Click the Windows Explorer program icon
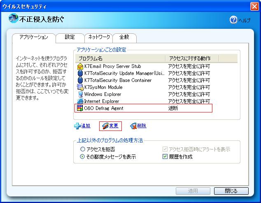Image resolution: width=261 pixels, height=203 pixels. [80, 94]
